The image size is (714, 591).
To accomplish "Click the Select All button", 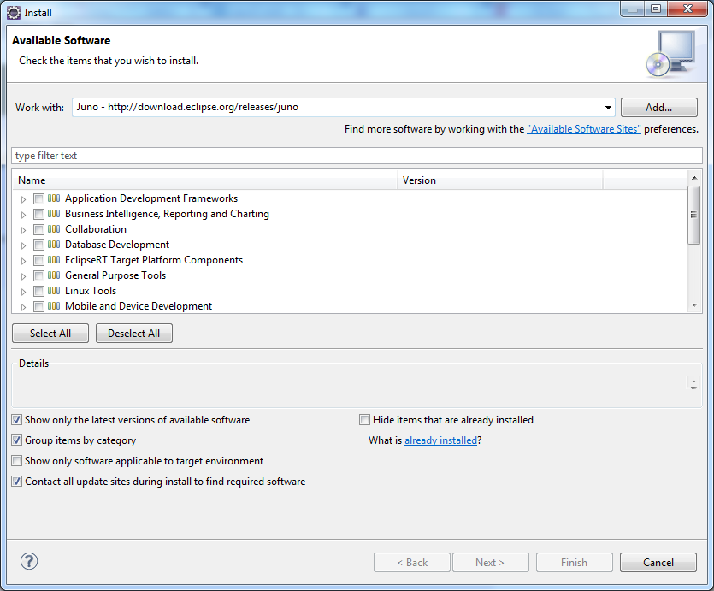I will pos(50,334).
